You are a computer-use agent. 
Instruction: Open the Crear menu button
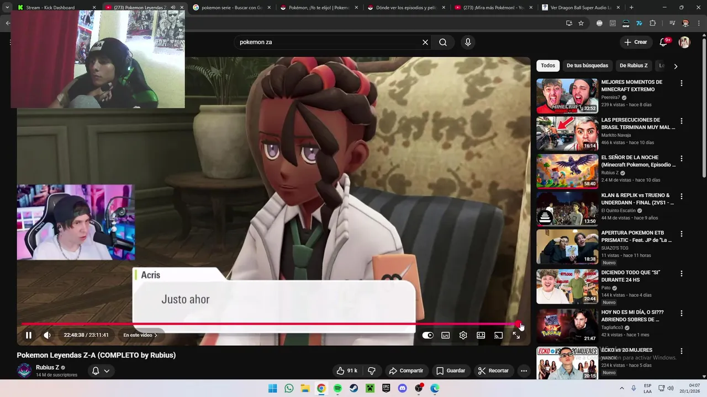(x=635, y=42)
